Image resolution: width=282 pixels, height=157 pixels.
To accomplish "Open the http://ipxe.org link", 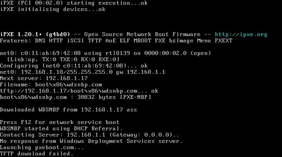I will click(241, 34).
